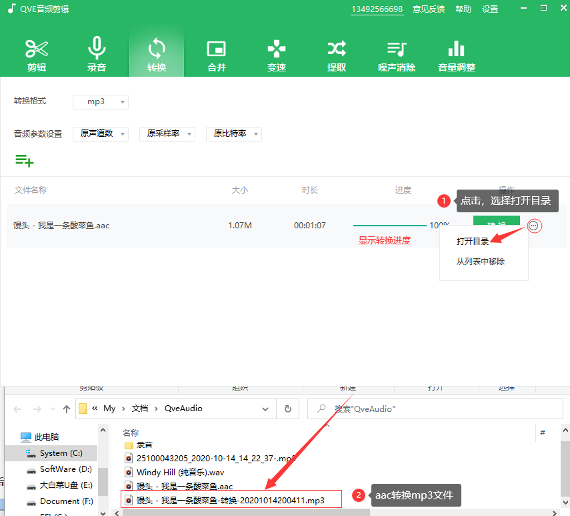The width and height of the screenshot is (570, 516).
Task: Open the 噪声消除 noise removal tool
Action: (x=396, y=55)
